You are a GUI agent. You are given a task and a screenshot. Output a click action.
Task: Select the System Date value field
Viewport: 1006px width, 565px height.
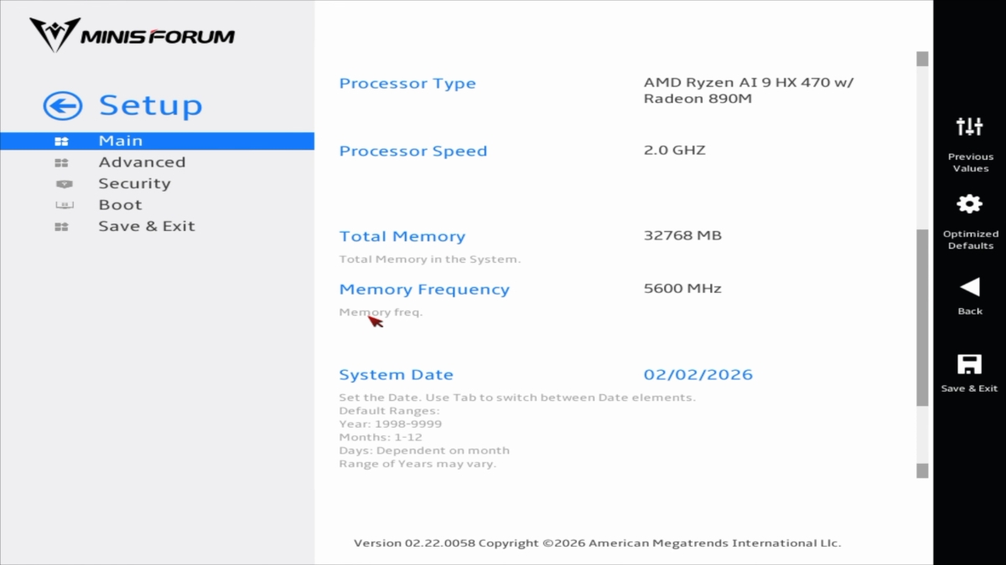click(697, 375)
